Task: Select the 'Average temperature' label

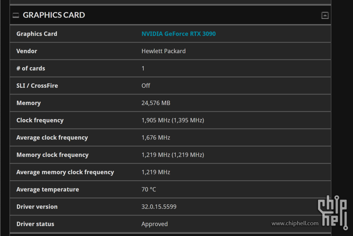Action: click(x=48, y=190)
